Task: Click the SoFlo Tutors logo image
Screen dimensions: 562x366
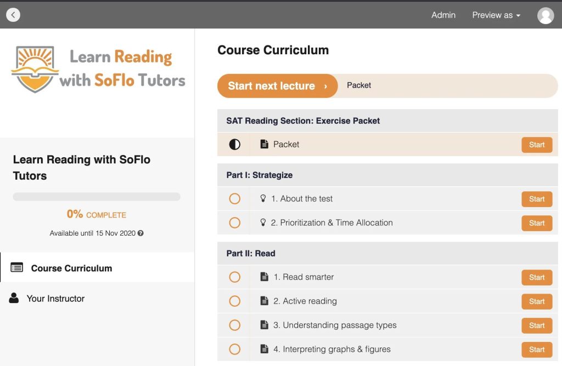Action: pos(98,69)
